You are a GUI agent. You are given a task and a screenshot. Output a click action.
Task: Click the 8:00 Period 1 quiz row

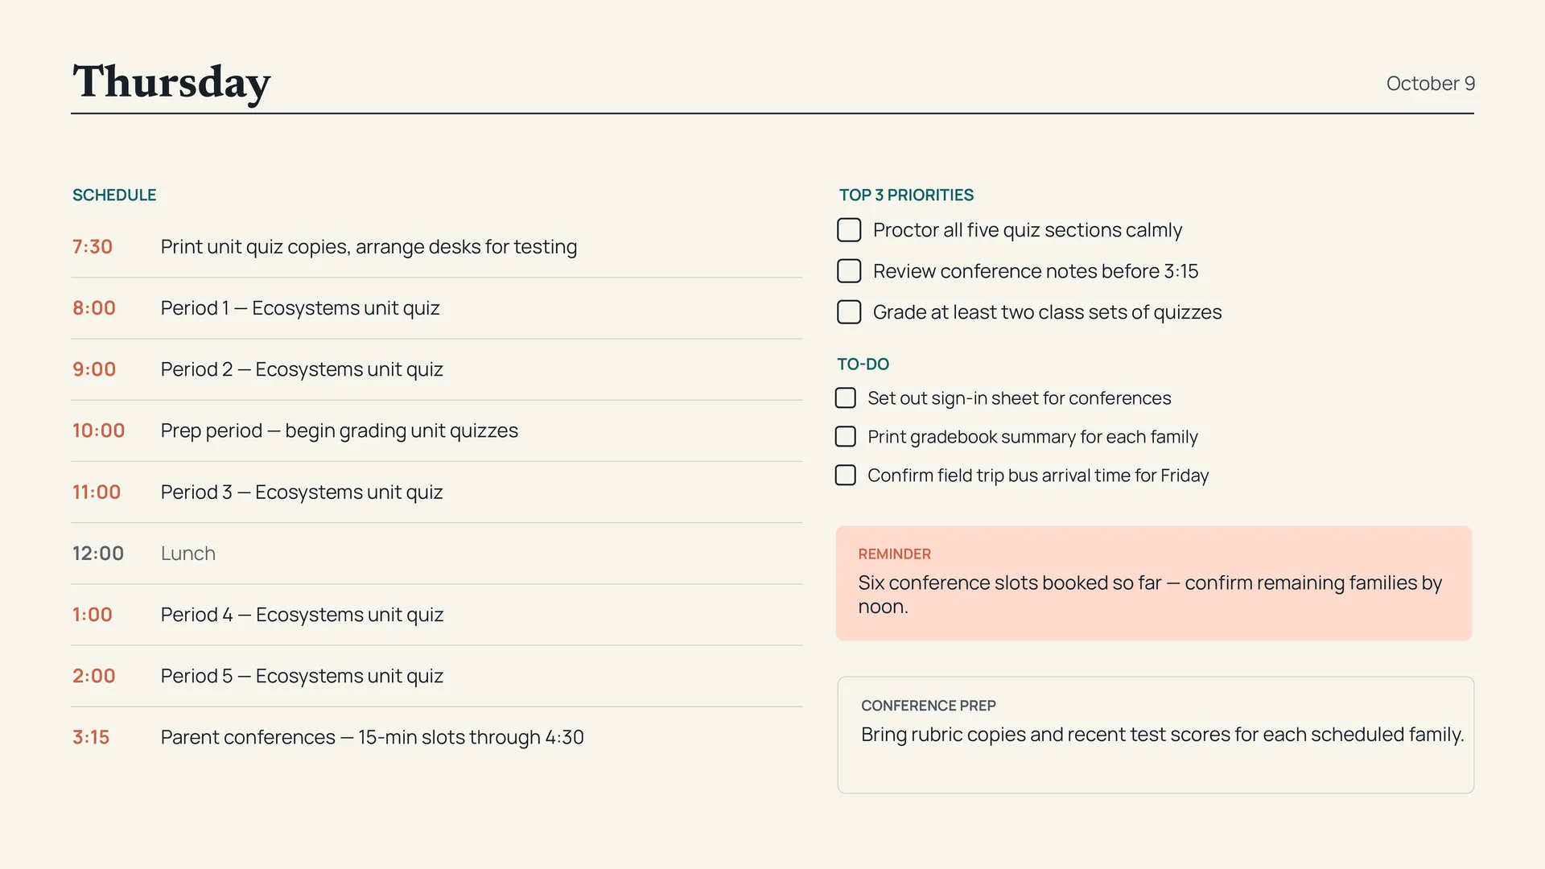click(436, 308)
